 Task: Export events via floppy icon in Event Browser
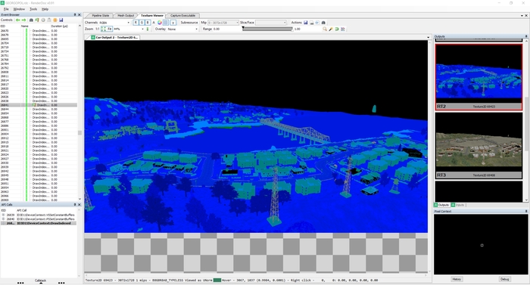click(x=61, y=20)
